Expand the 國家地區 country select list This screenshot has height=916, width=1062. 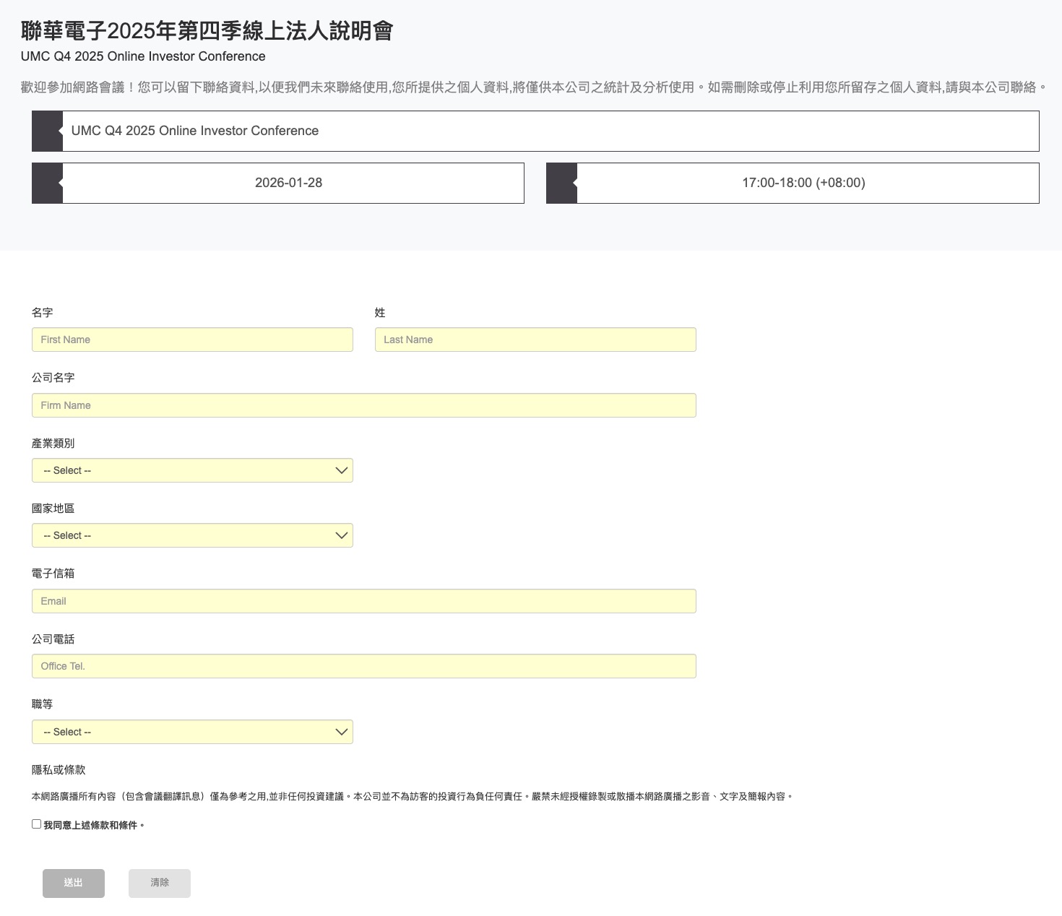[192, 535]
